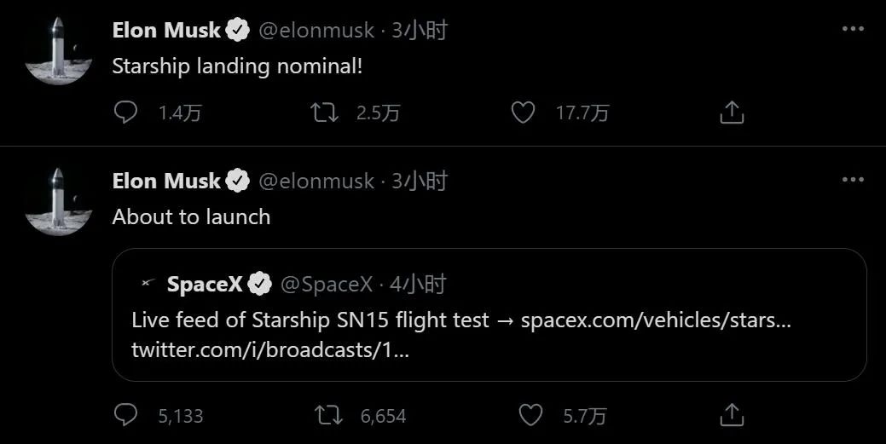Like the "Starship landing nominal!" tweet
The height and width of the screenshot is (444, 886).
point(523,112)
